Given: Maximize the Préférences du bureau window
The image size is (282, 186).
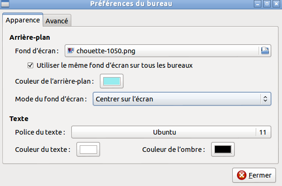Looking at the screenshot, I should click(x=267, y=4).
